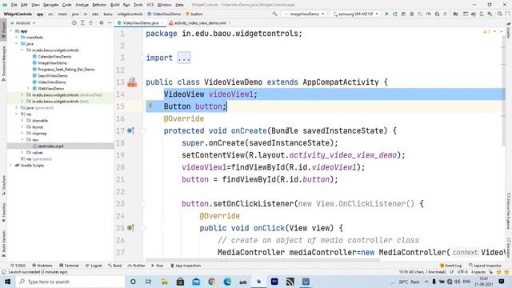Open the Layout Inspector
The height and width of the screenshot is (288, 512).
486,266
